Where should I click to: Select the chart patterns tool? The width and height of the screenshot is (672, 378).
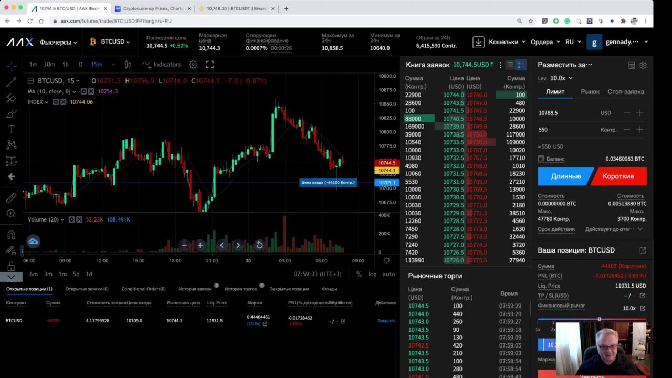point(11,145)
